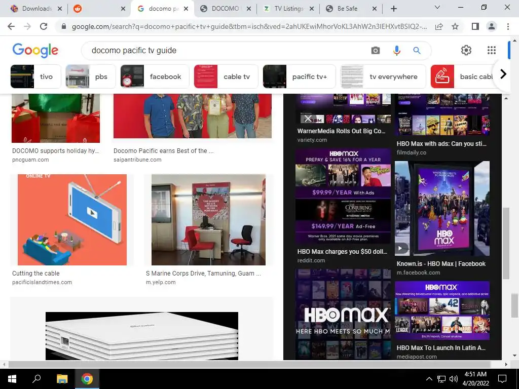Viewport: 519px width, 389px height.
Task: Open the Windows notification center
Action: click(502, 379)
